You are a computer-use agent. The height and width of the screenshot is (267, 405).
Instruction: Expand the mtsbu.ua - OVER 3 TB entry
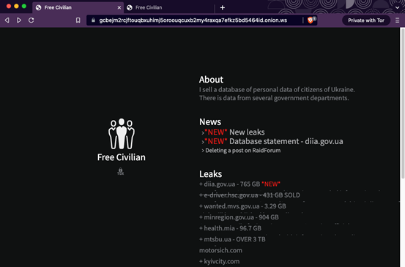pos(232,239)
